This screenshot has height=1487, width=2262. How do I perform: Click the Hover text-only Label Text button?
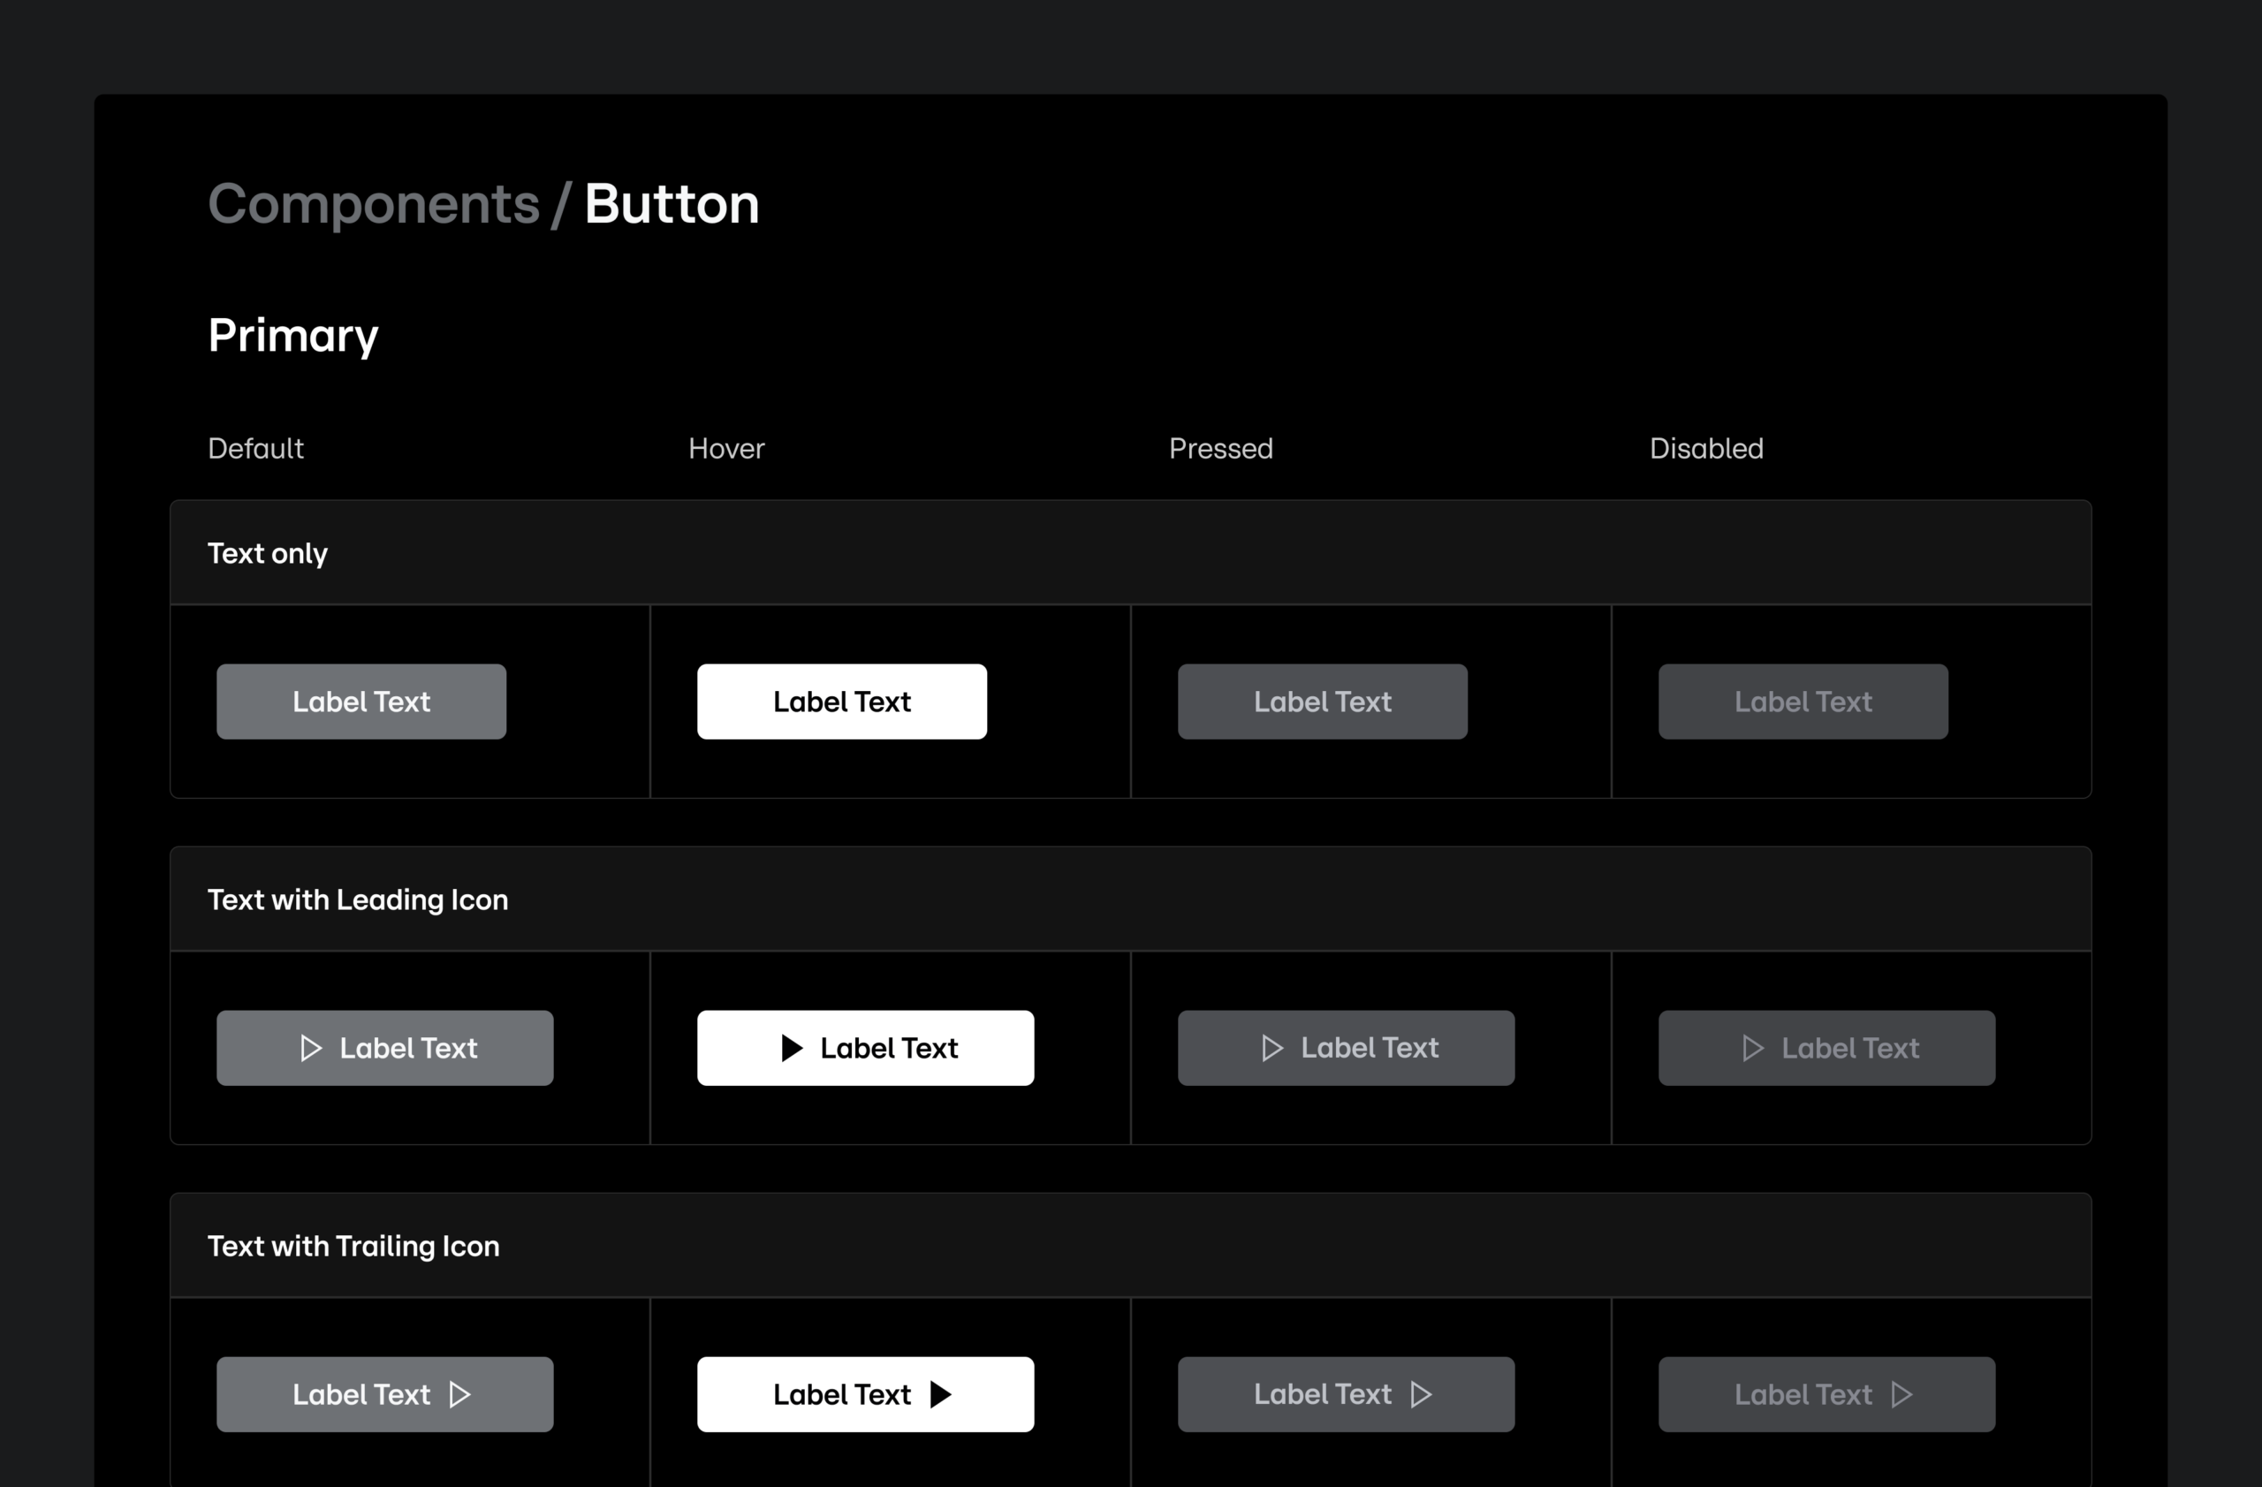tap(842, 702)
